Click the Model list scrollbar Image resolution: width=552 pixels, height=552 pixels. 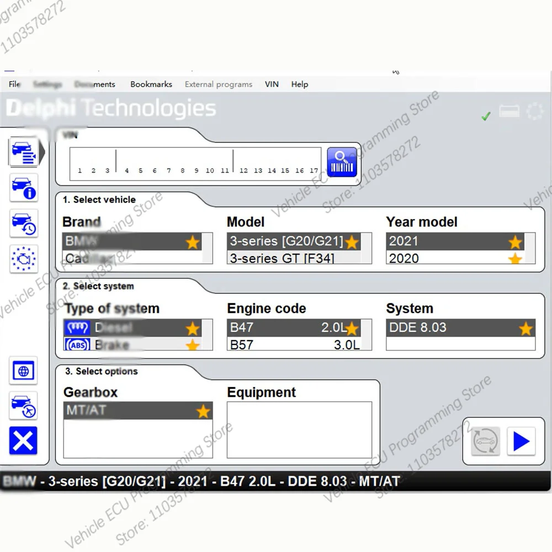tap(367, 248)
